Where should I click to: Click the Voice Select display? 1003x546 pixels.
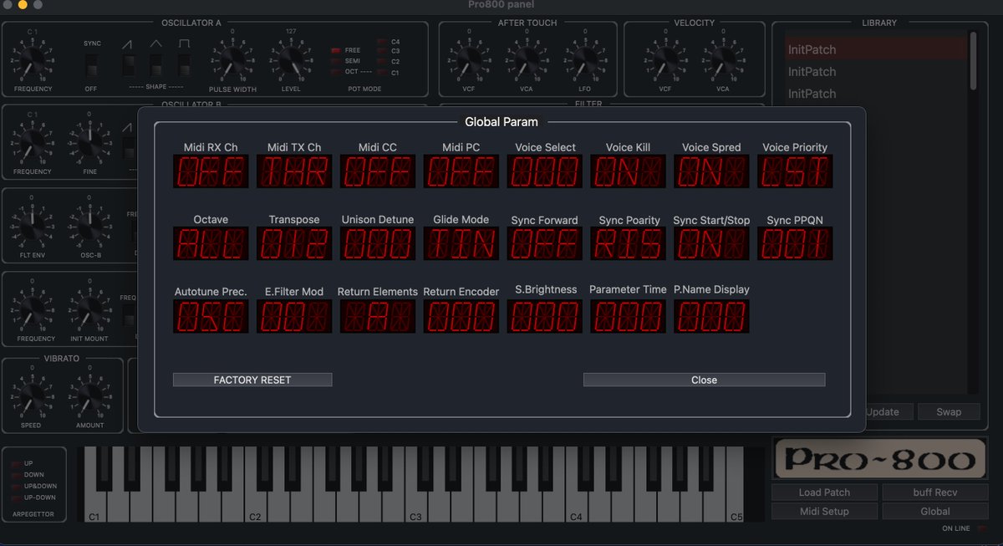(x=545, y=171)
